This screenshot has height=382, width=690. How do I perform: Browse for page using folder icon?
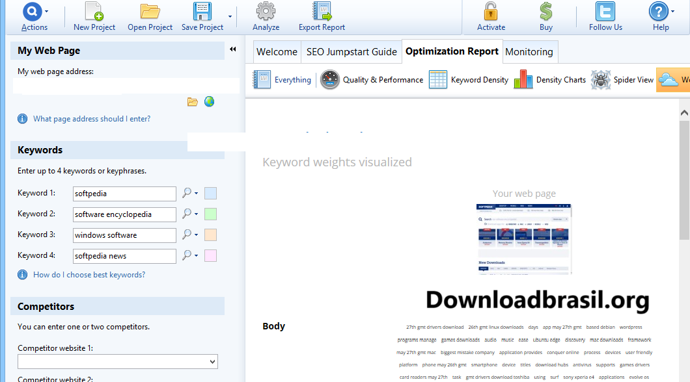192,102
